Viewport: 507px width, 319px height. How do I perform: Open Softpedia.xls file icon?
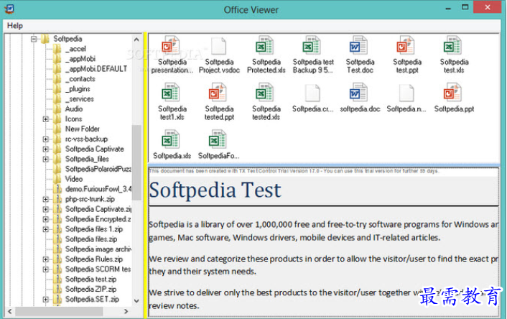(x=172, y=140)
